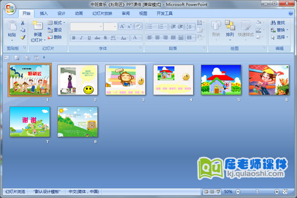Toggle Bold formatting
This screenshot has width=297, height=198.
(x=74, y=38)
